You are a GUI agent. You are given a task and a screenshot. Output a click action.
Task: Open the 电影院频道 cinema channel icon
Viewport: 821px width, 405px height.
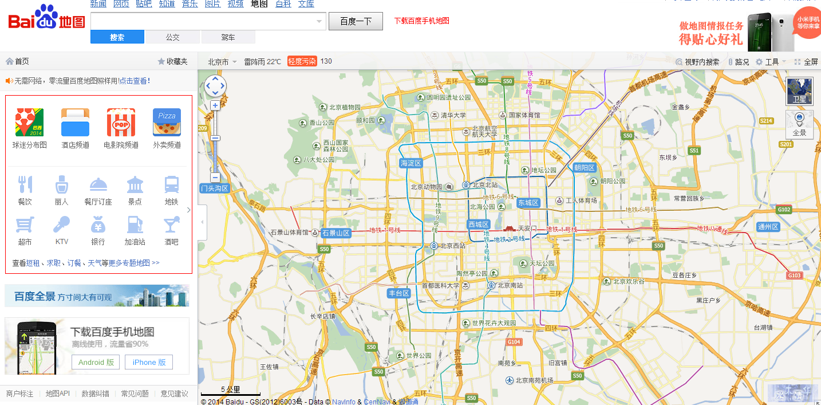point(121,123)
